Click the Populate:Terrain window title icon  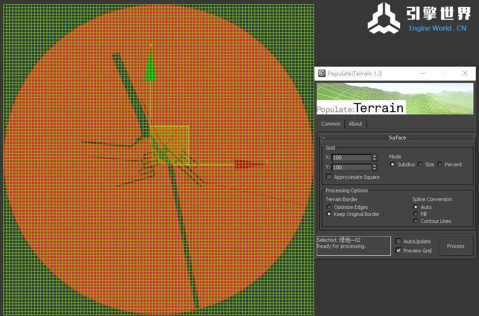point(322,73)
